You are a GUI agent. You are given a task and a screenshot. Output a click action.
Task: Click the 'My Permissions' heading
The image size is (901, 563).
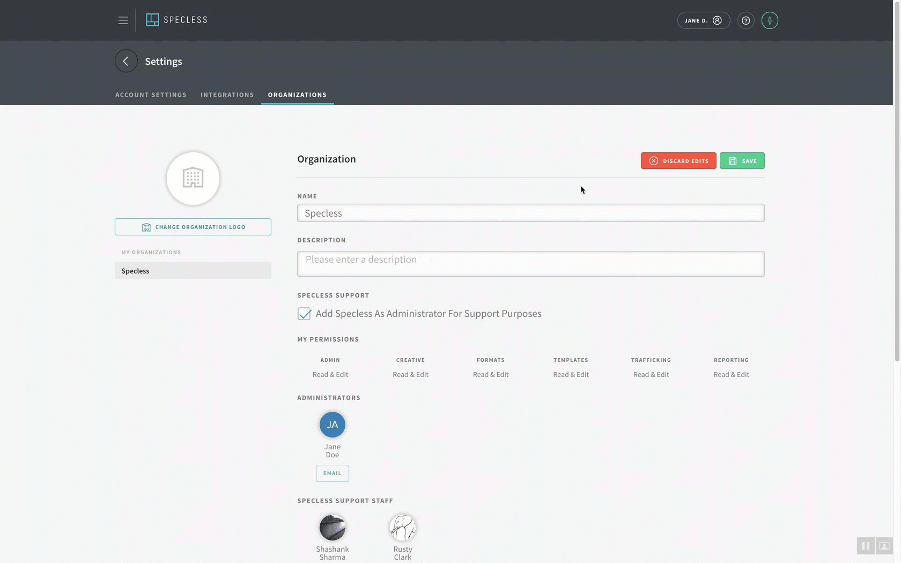pos(328,339)
